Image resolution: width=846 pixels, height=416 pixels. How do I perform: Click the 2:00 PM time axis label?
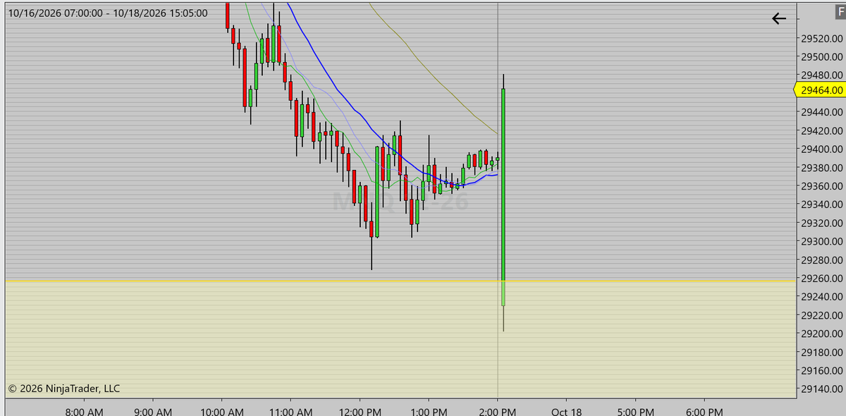[x=498, y=412]
